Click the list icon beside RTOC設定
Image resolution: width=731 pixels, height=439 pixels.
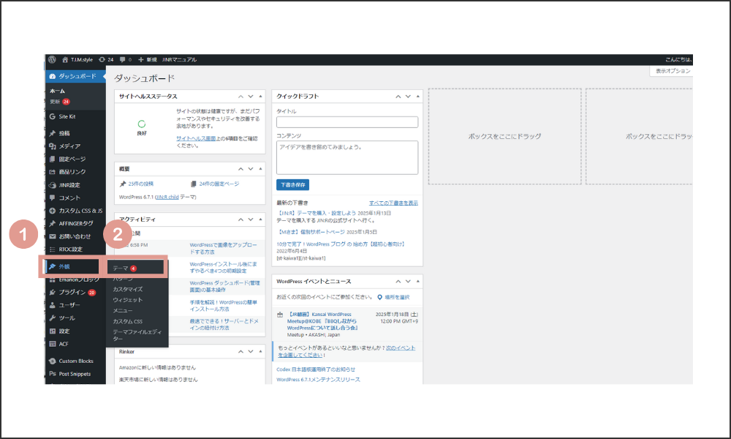point(52,249)
